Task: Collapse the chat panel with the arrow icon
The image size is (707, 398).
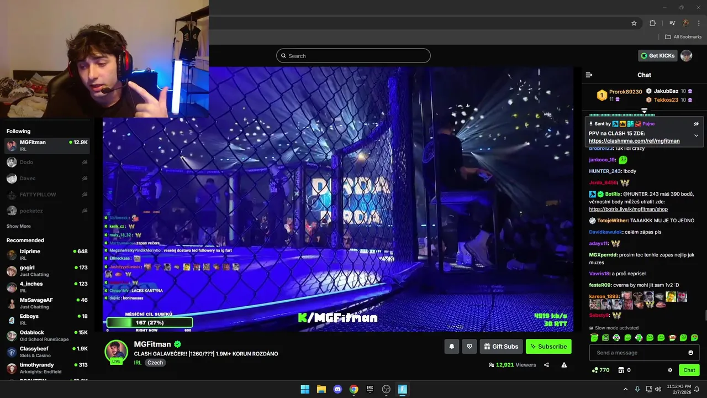Action: tap(589, 75)
